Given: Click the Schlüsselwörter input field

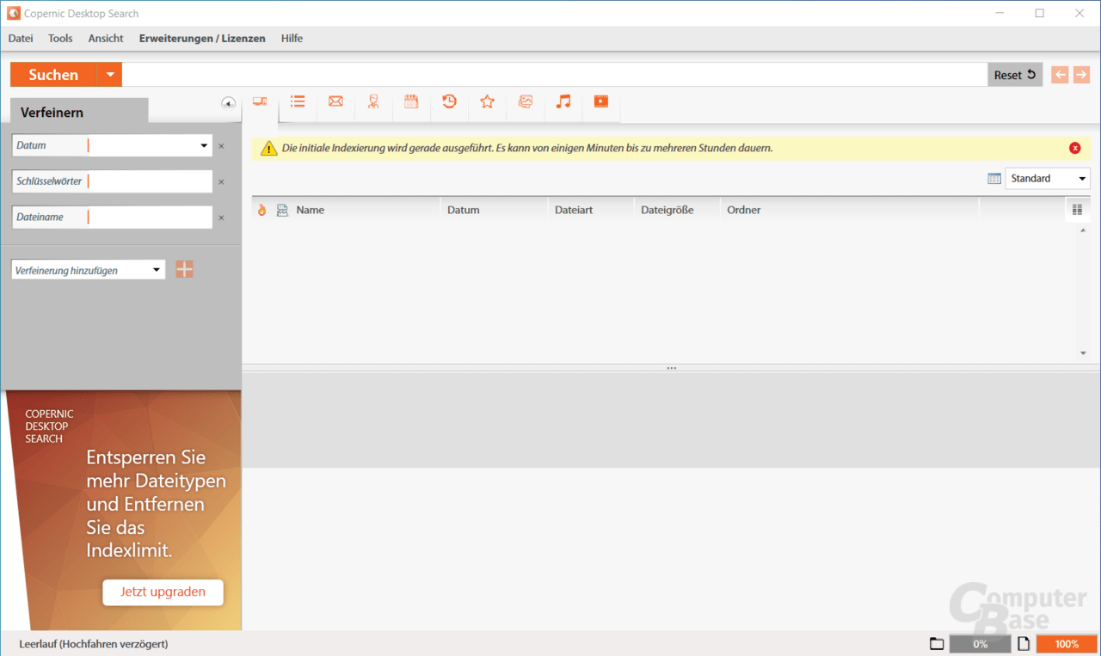Looking at the screenshot, I should tap(149, 181).
